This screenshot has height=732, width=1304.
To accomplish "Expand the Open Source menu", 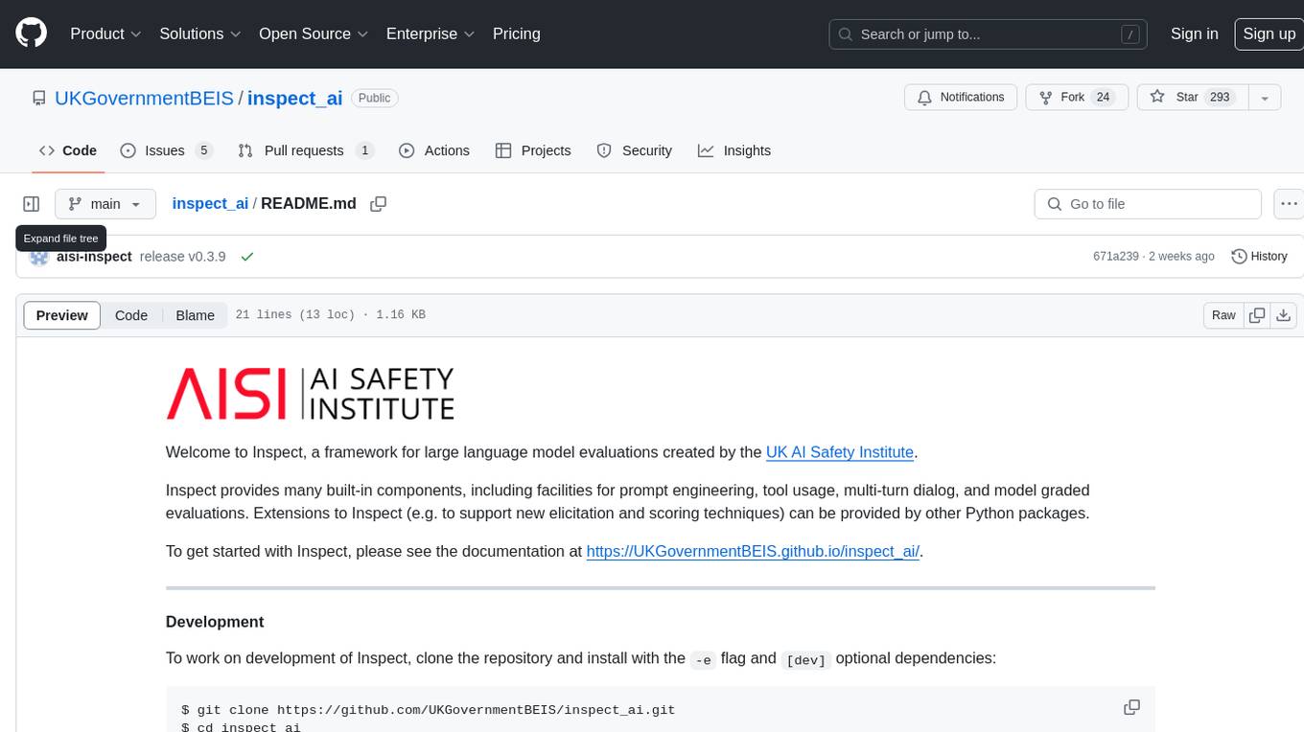I will click(x=314, y=34).
